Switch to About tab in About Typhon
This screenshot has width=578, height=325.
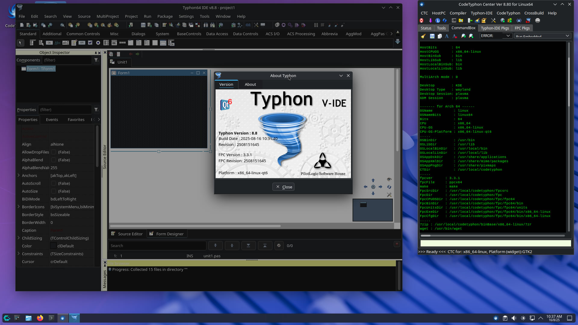[x=250, y=84]
